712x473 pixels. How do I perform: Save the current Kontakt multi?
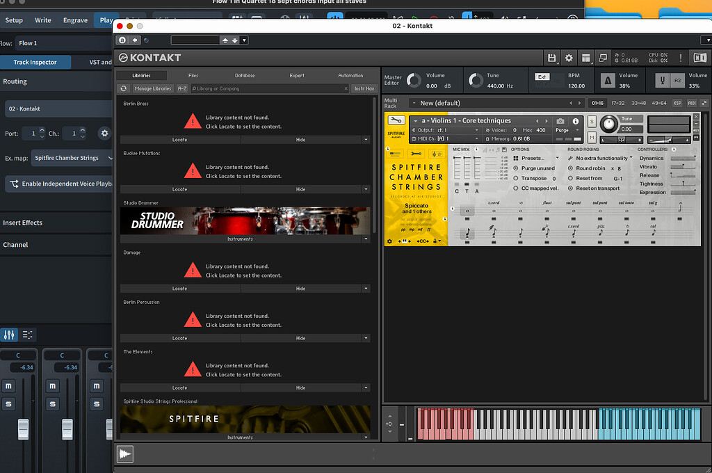552,57
